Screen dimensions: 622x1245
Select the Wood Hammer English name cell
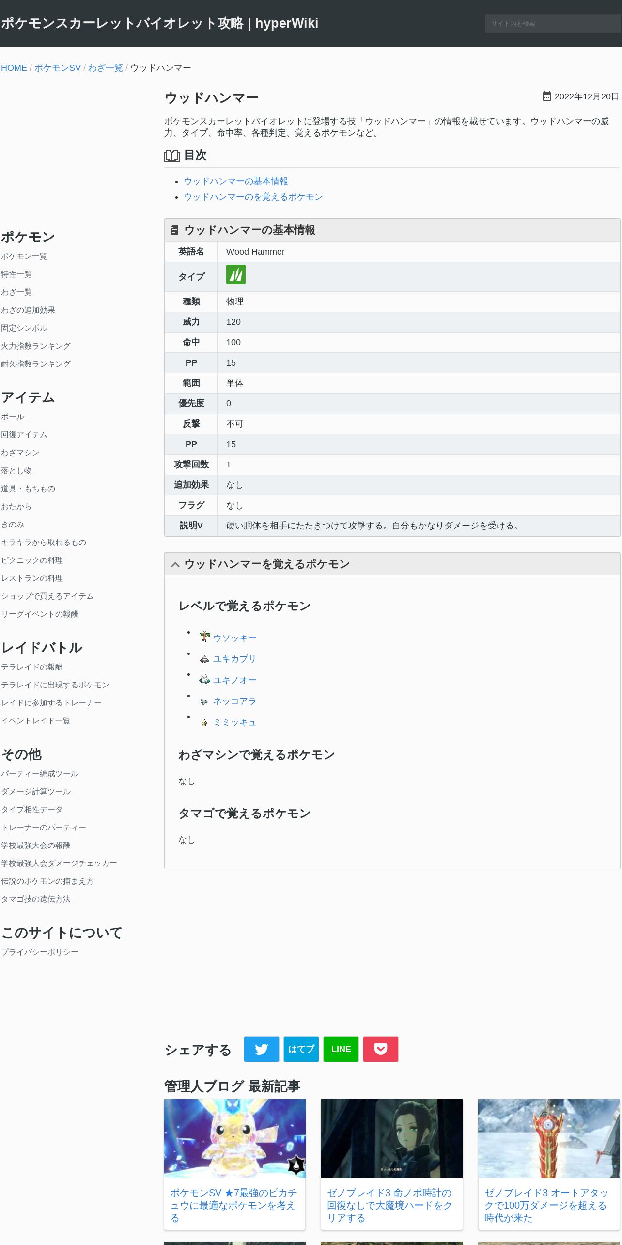[419, 252]
